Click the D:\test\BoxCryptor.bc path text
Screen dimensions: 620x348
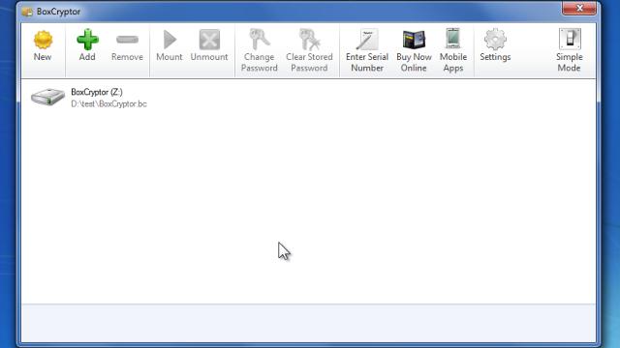pos(108,103)
